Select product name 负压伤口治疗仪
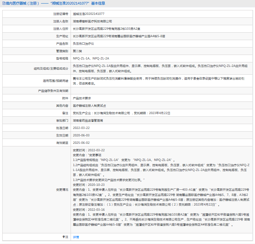This screenshot has width=255, height=244. click(83, 44)
